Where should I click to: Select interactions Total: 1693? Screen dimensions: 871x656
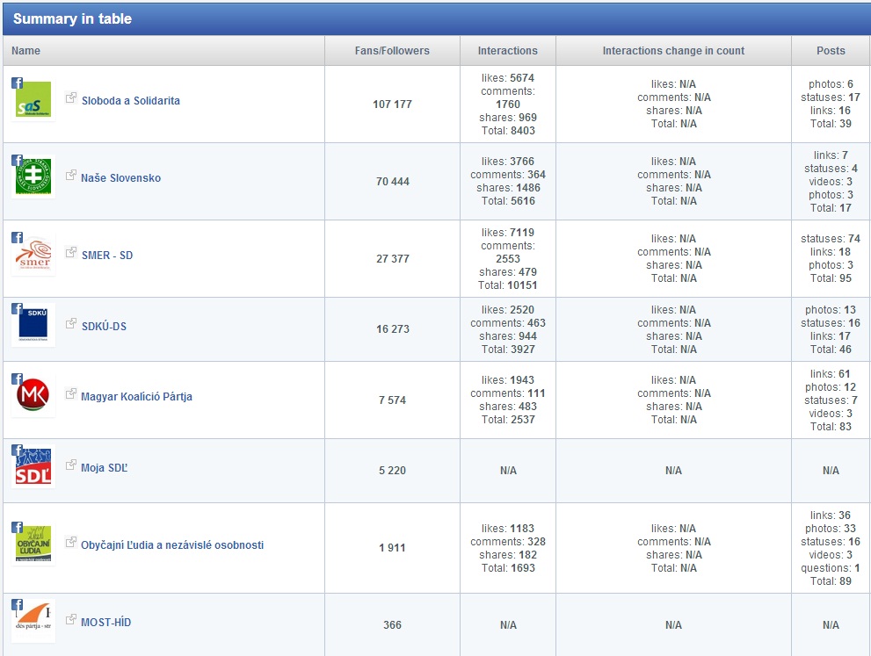point(508,568)
